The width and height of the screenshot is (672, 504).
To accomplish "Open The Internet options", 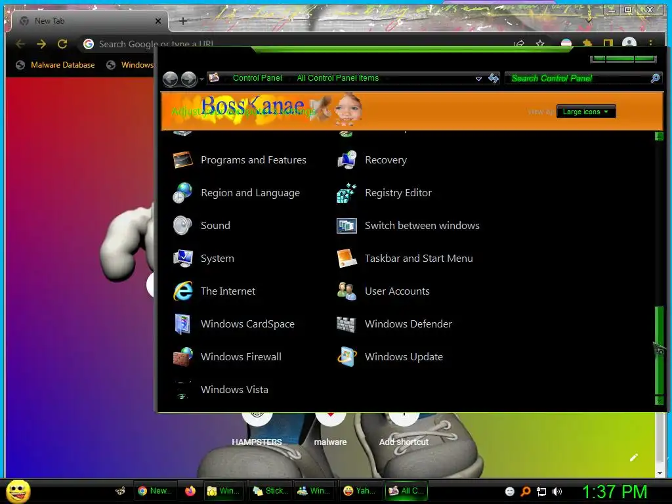I will (214, 291).
